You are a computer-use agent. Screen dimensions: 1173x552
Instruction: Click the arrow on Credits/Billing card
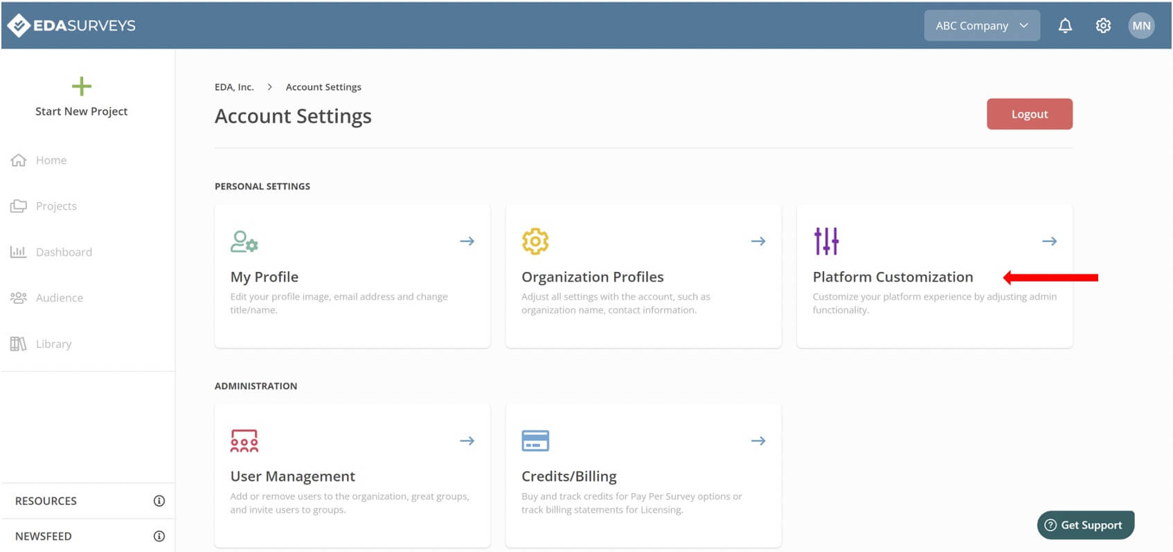coord(758,441)
